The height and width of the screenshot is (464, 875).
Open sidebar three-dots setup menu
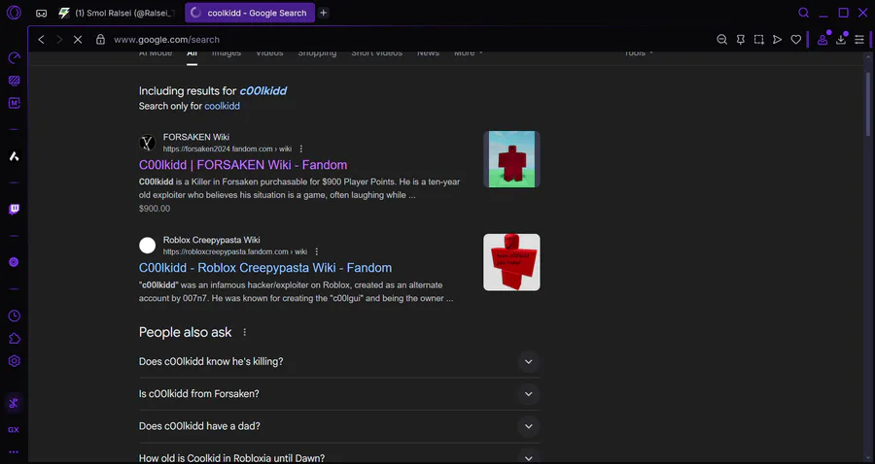click(x=14, y=452)
